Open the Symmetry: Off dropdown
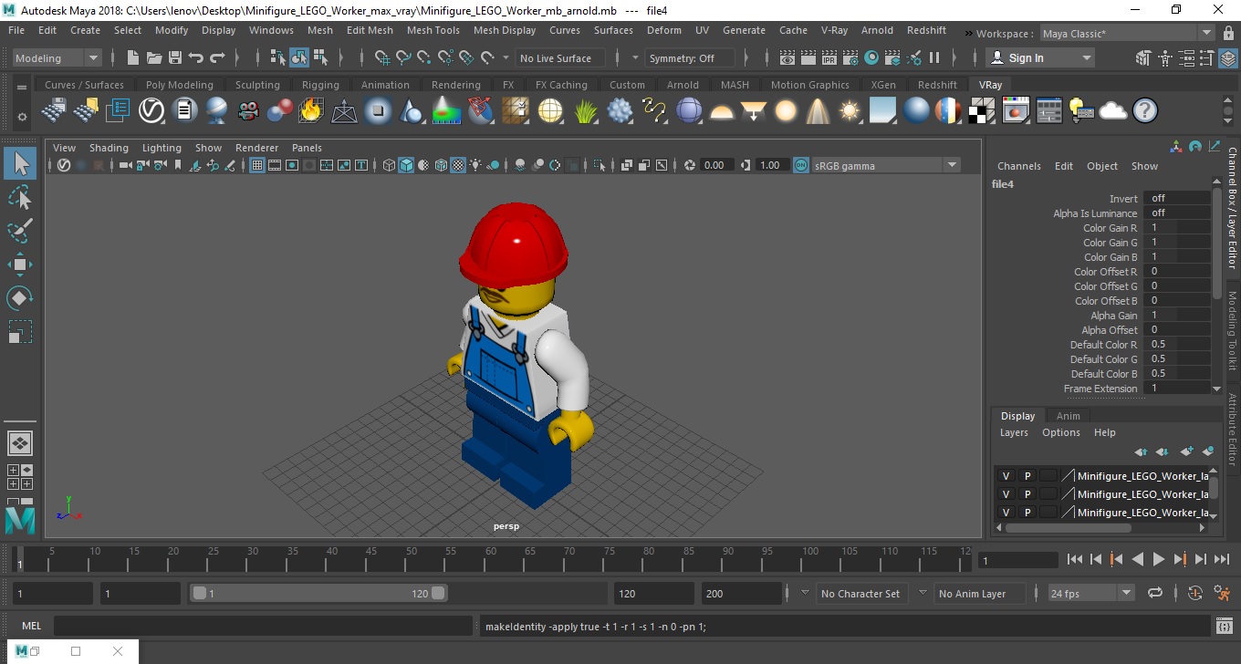1241x664 pixels. [x=691, y=58]
